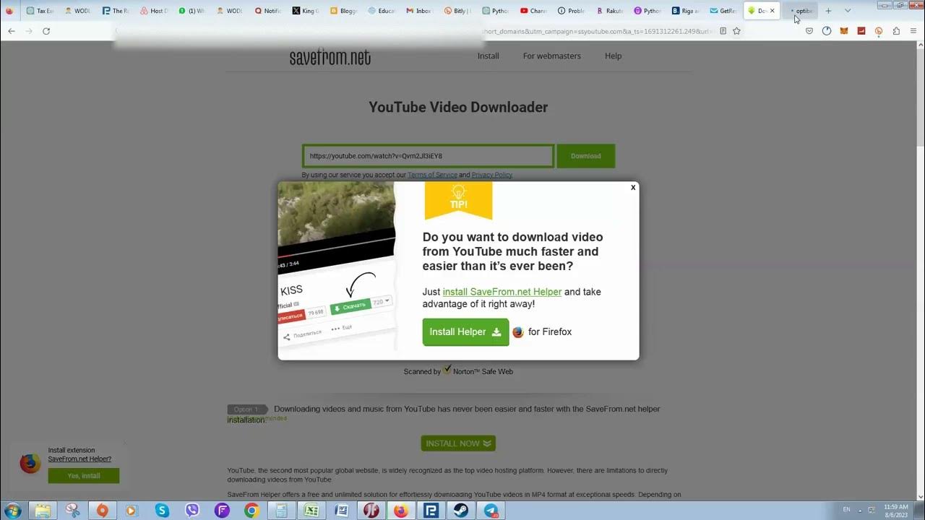The width and height of the screenshot is (925, 520).
Task: Click the Norton Safe Web checkmark badge
Action: (x=447, y=369)
